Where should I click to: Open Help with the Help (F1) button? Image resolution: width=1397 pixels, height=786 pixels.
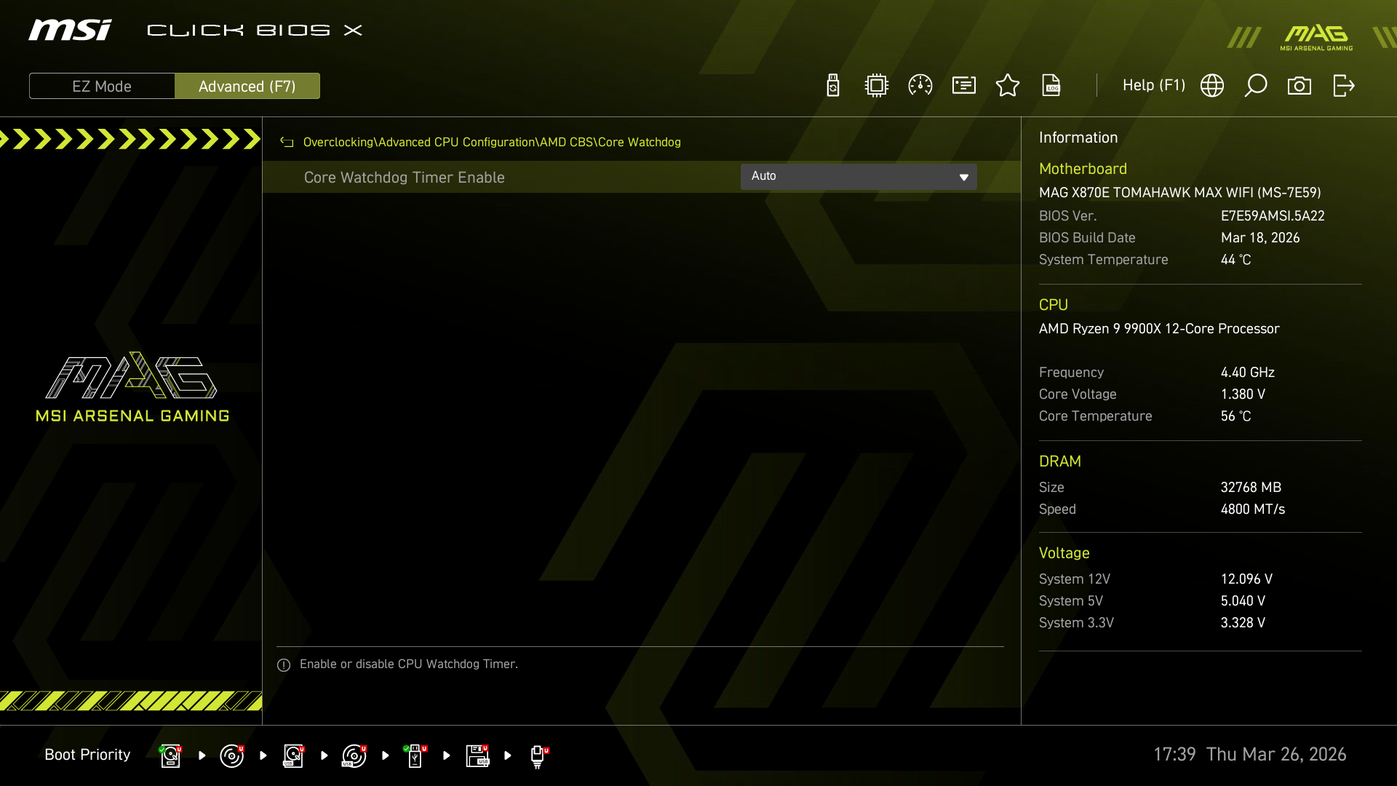click(1153, 85)
